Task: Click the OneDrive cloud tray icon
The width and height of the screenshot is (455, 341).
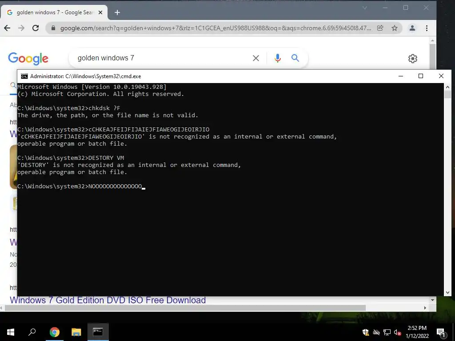Action: coord(376,333)
